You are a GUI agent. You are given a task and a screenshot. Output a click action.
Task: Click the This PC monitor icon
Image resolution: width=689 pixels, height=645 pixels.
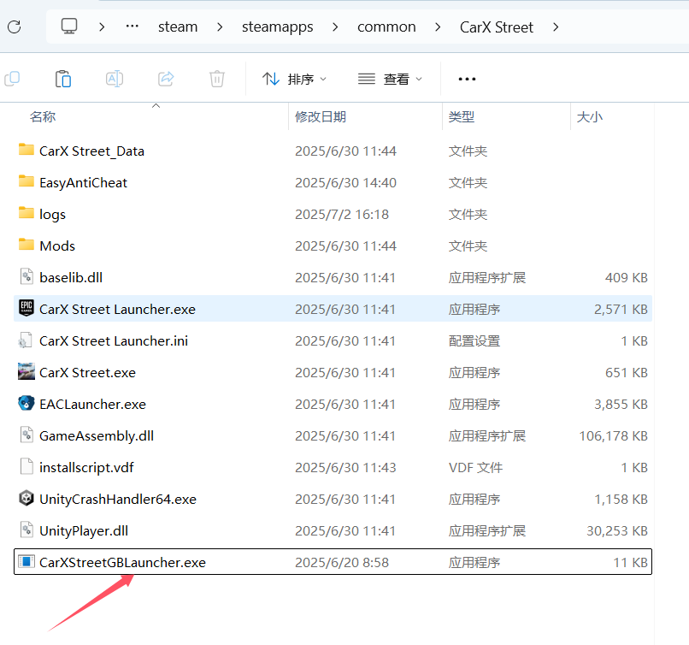tap(70, 27)
